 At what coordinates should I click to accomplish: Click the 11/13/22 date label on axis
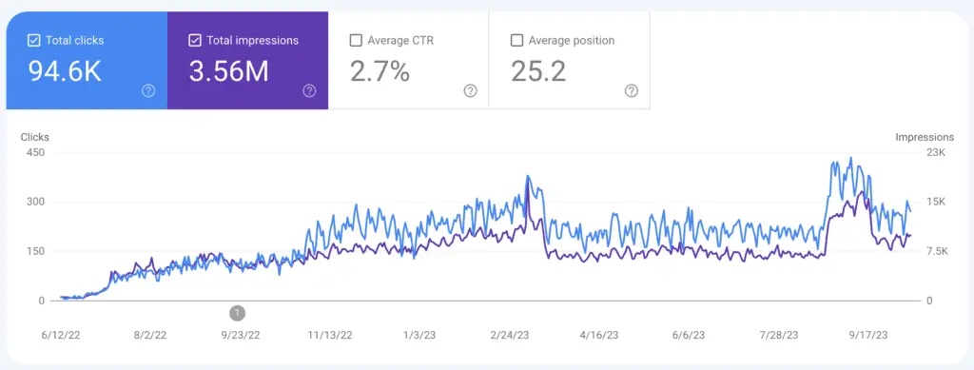coord(330,335)
